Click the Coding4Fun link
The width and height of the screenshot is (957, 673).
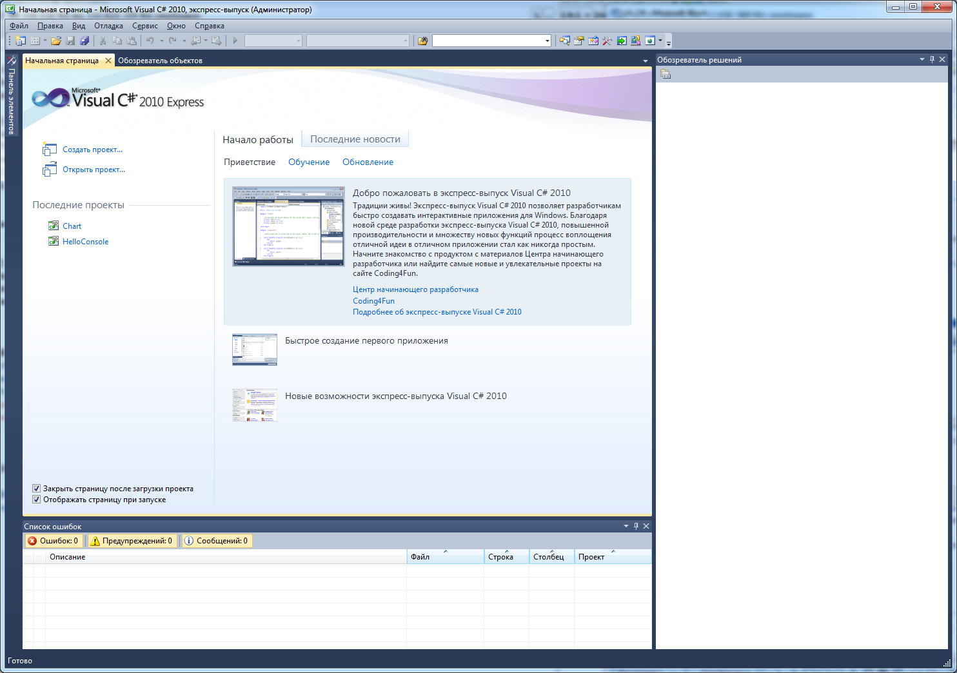point(373,301)
